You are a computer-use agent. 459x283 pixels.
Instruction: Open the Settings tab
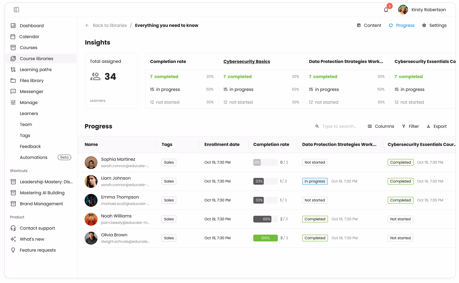pyautogui.click(x=434, y=25)
